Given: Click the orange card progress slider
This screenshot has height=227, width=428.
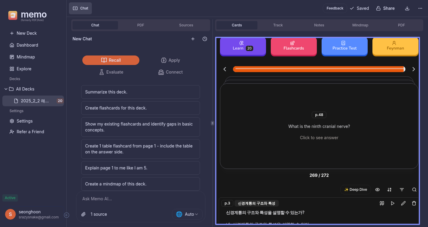Looking at the screenshot, I should pyautogui.click(x=319, y=69).
